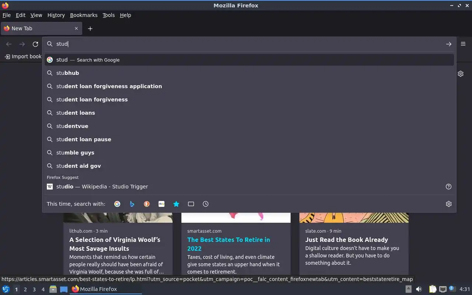
Task: Close the New Tab tab
Action: 76,28
